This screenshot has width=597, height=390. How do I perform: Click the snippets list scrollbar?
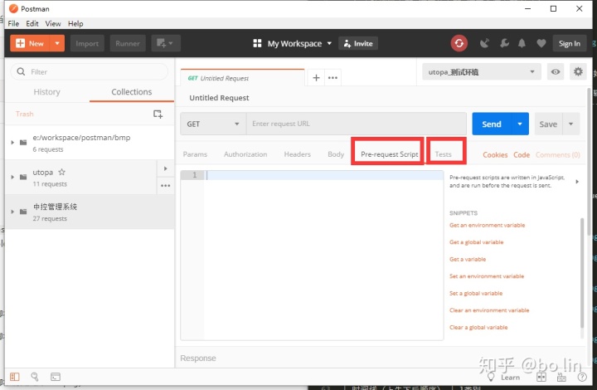[x=582, y=273]
